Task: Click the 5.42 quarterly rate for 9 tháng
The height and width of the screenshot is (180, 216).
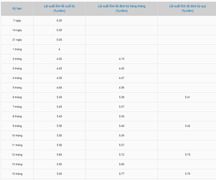Action: click(188, 126)
